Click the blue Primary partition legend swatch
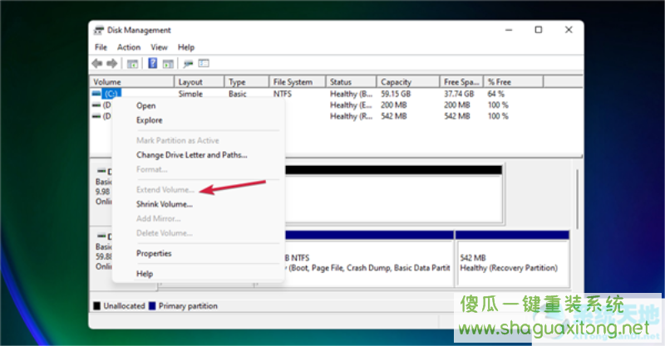Viewport: 665px width, 346px height. click(x=152, y=306)
